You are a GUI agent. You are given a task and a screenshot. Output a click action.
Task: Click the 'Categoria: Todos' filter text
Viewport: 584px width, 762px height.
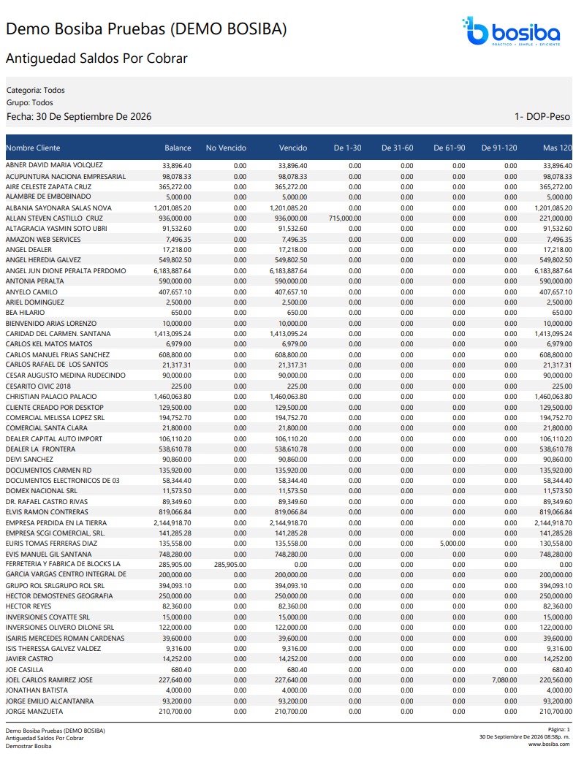(36, 90)
